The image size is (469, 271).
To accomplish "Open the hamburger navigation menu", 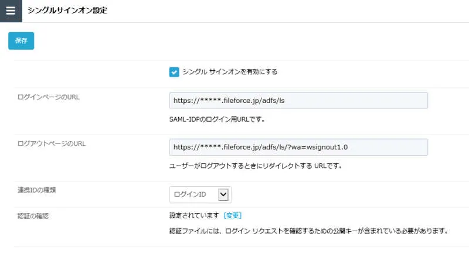I will click(x=11, y=11).
